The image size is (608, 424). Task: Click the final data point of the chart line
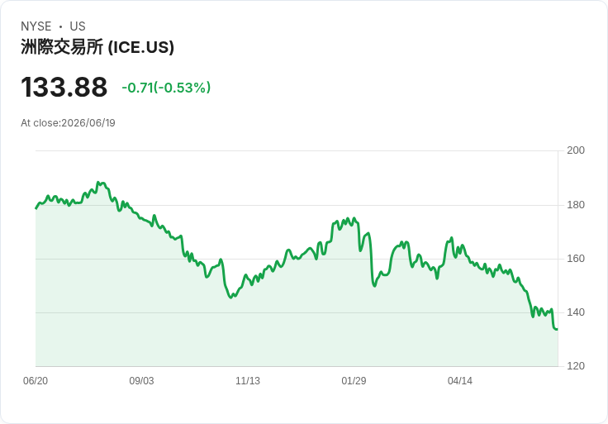(558, 329)
